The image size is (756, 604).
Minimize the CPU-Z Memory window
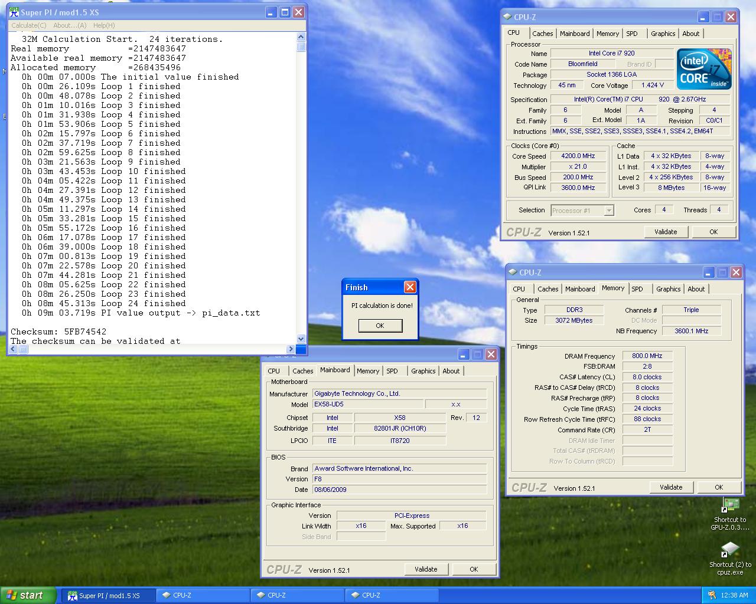709,272
